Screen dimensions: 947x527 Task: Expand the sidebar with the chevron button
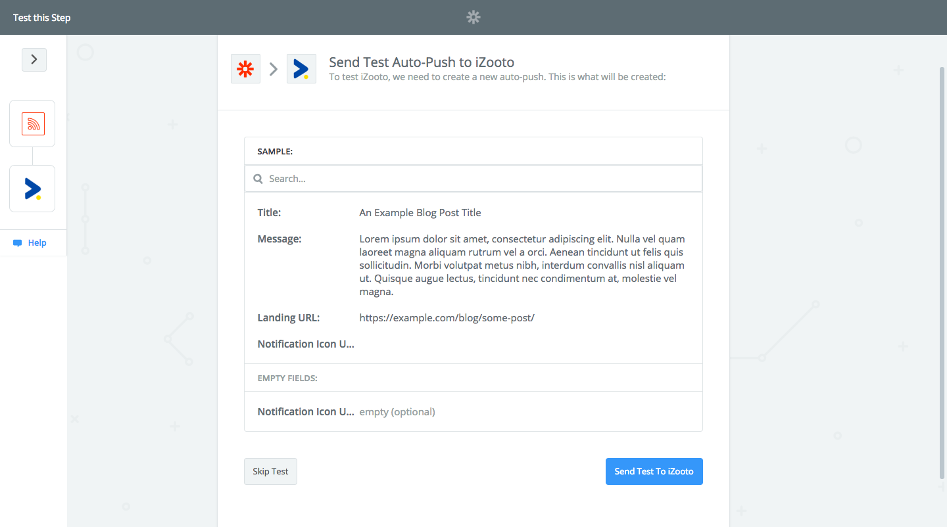[34, 60]
